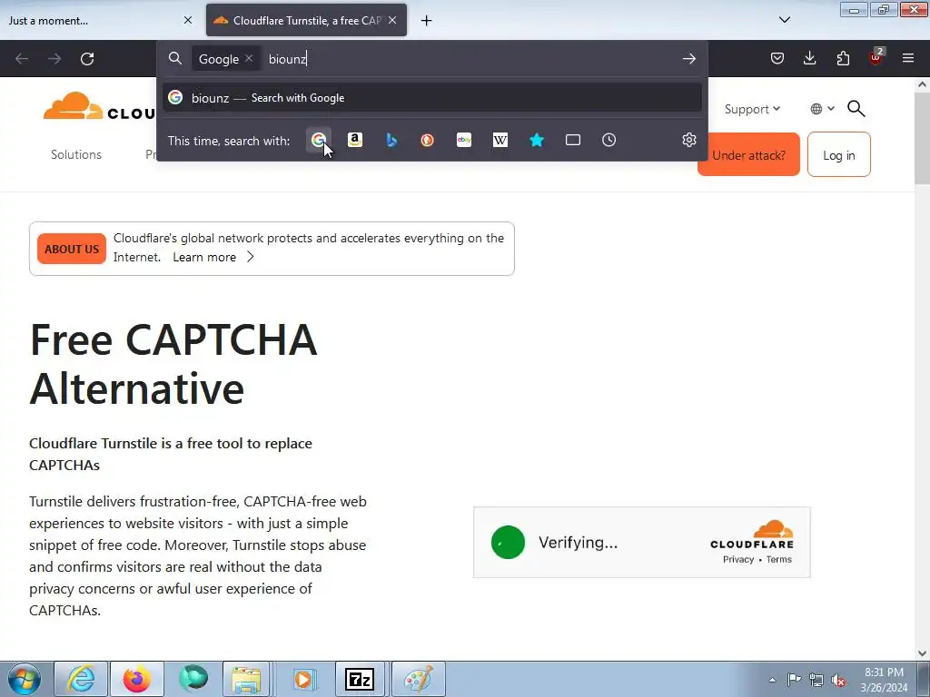This screenshot has width=930, height=697.
Task: Open uBlock Origin extension icon
Action: pos(876,57)
